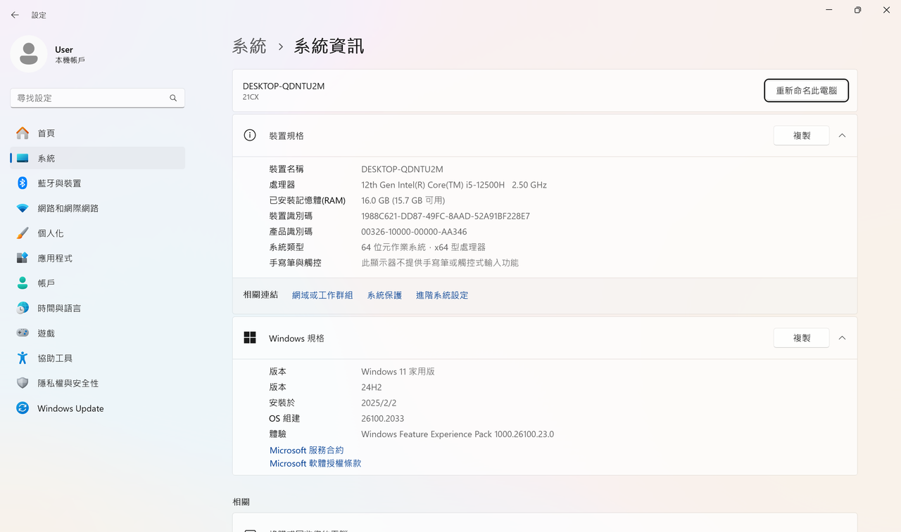Open 網路和網際網路 settings

[x=98, y=208]
